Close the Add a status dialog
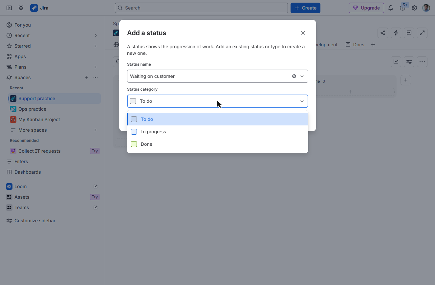The image size is (435, 285). pos(303,33)
